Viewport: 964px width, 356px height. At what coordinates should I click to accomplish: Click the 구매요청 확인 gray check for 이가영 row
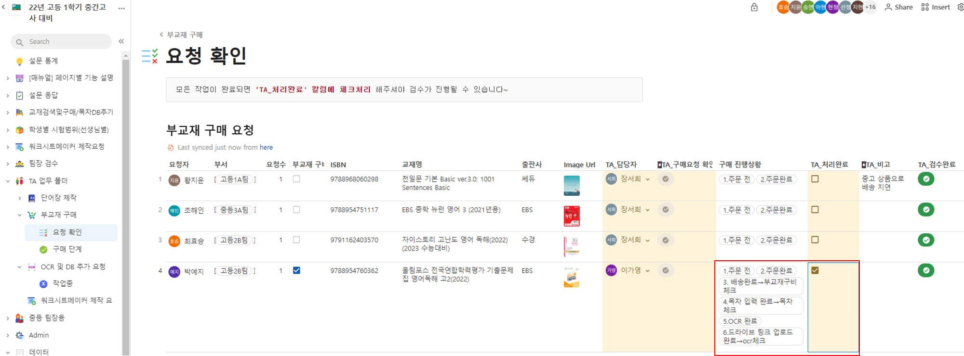click(x=666, y=270)
